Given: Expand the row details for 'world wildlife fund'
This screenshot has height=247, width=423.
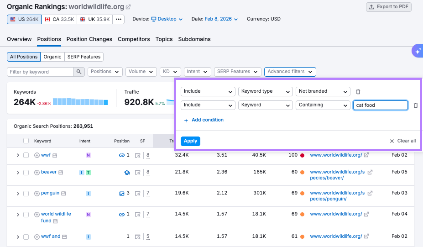Looking at the screenshot, I should pos(18,215).
